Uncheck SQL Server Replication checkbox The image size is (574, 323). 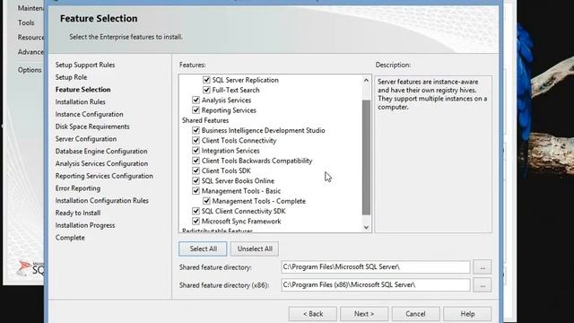(206, 80)
